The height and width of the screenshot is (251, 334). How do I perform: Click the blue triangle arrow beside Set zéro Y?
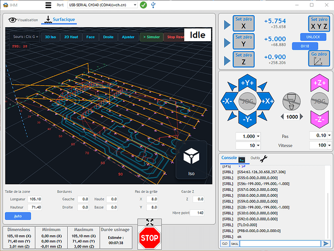pos(227,43)
